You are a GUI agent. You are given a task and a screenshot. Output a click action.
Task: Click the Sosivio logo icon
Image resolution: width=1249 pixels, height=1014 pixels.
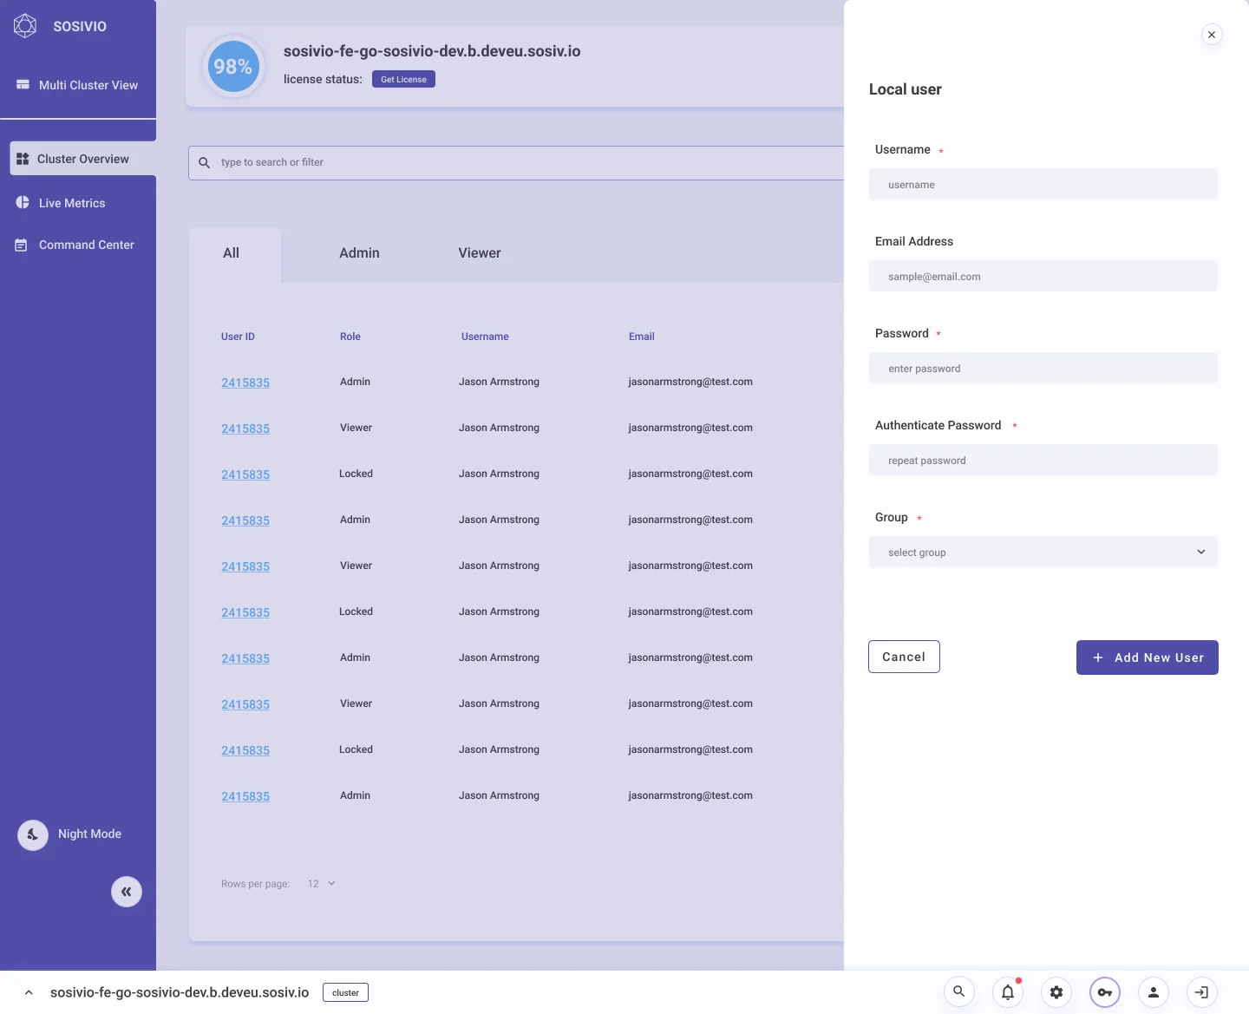[25, 26]
